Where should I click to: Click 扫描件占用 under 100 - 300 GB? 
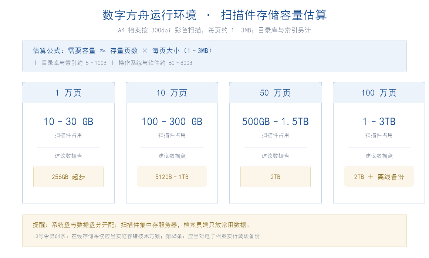pyautogui.click(x=172, y=135)
